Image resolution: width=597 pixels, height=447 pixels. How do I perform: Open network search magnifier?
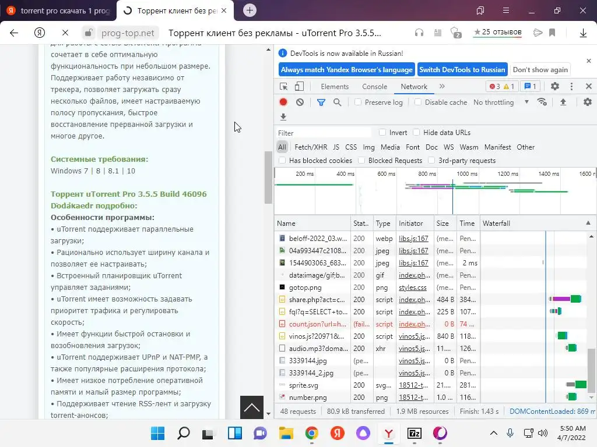point(338,102)
